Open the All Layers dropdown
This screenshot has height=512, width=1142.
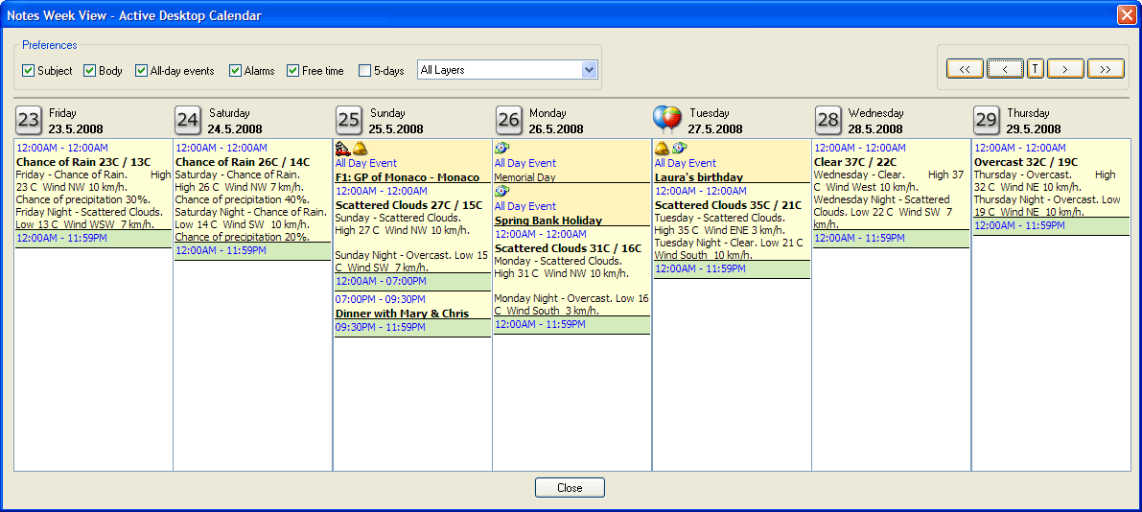[x=507, y=70]
